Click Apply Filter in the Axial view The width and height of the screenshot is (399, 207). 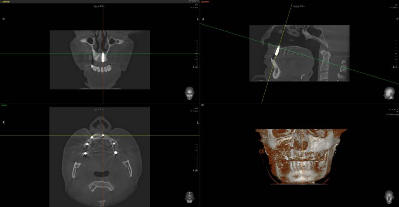(100, 109)
